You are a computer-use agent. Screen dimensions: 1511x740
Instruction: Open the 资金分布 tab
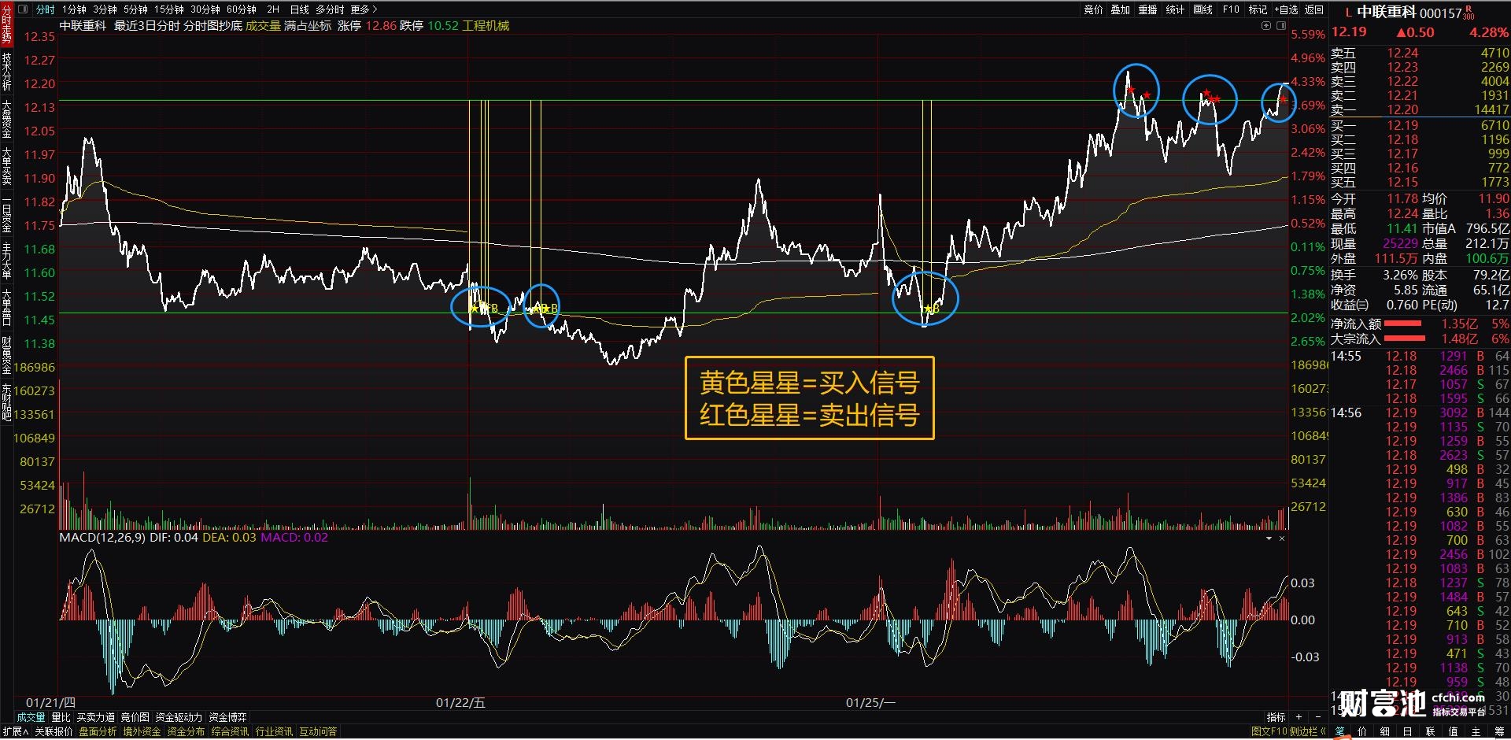tap(186, 731)
